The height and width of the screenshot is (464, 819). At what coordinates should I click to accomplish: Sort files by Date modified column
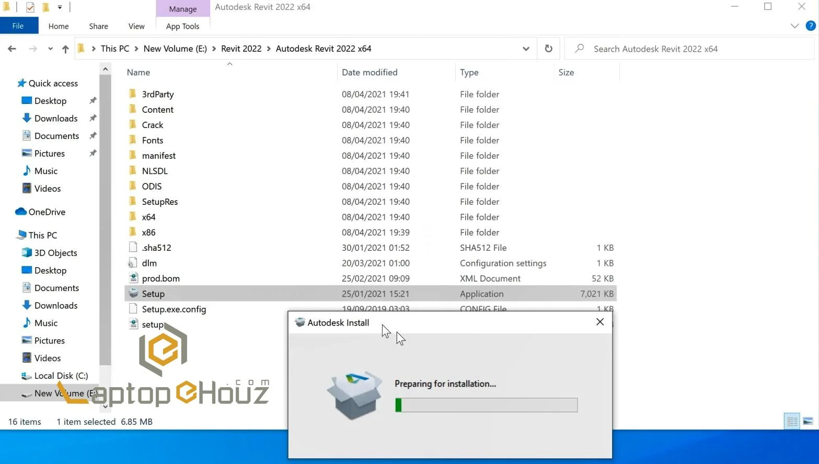(x=370, y=73)
